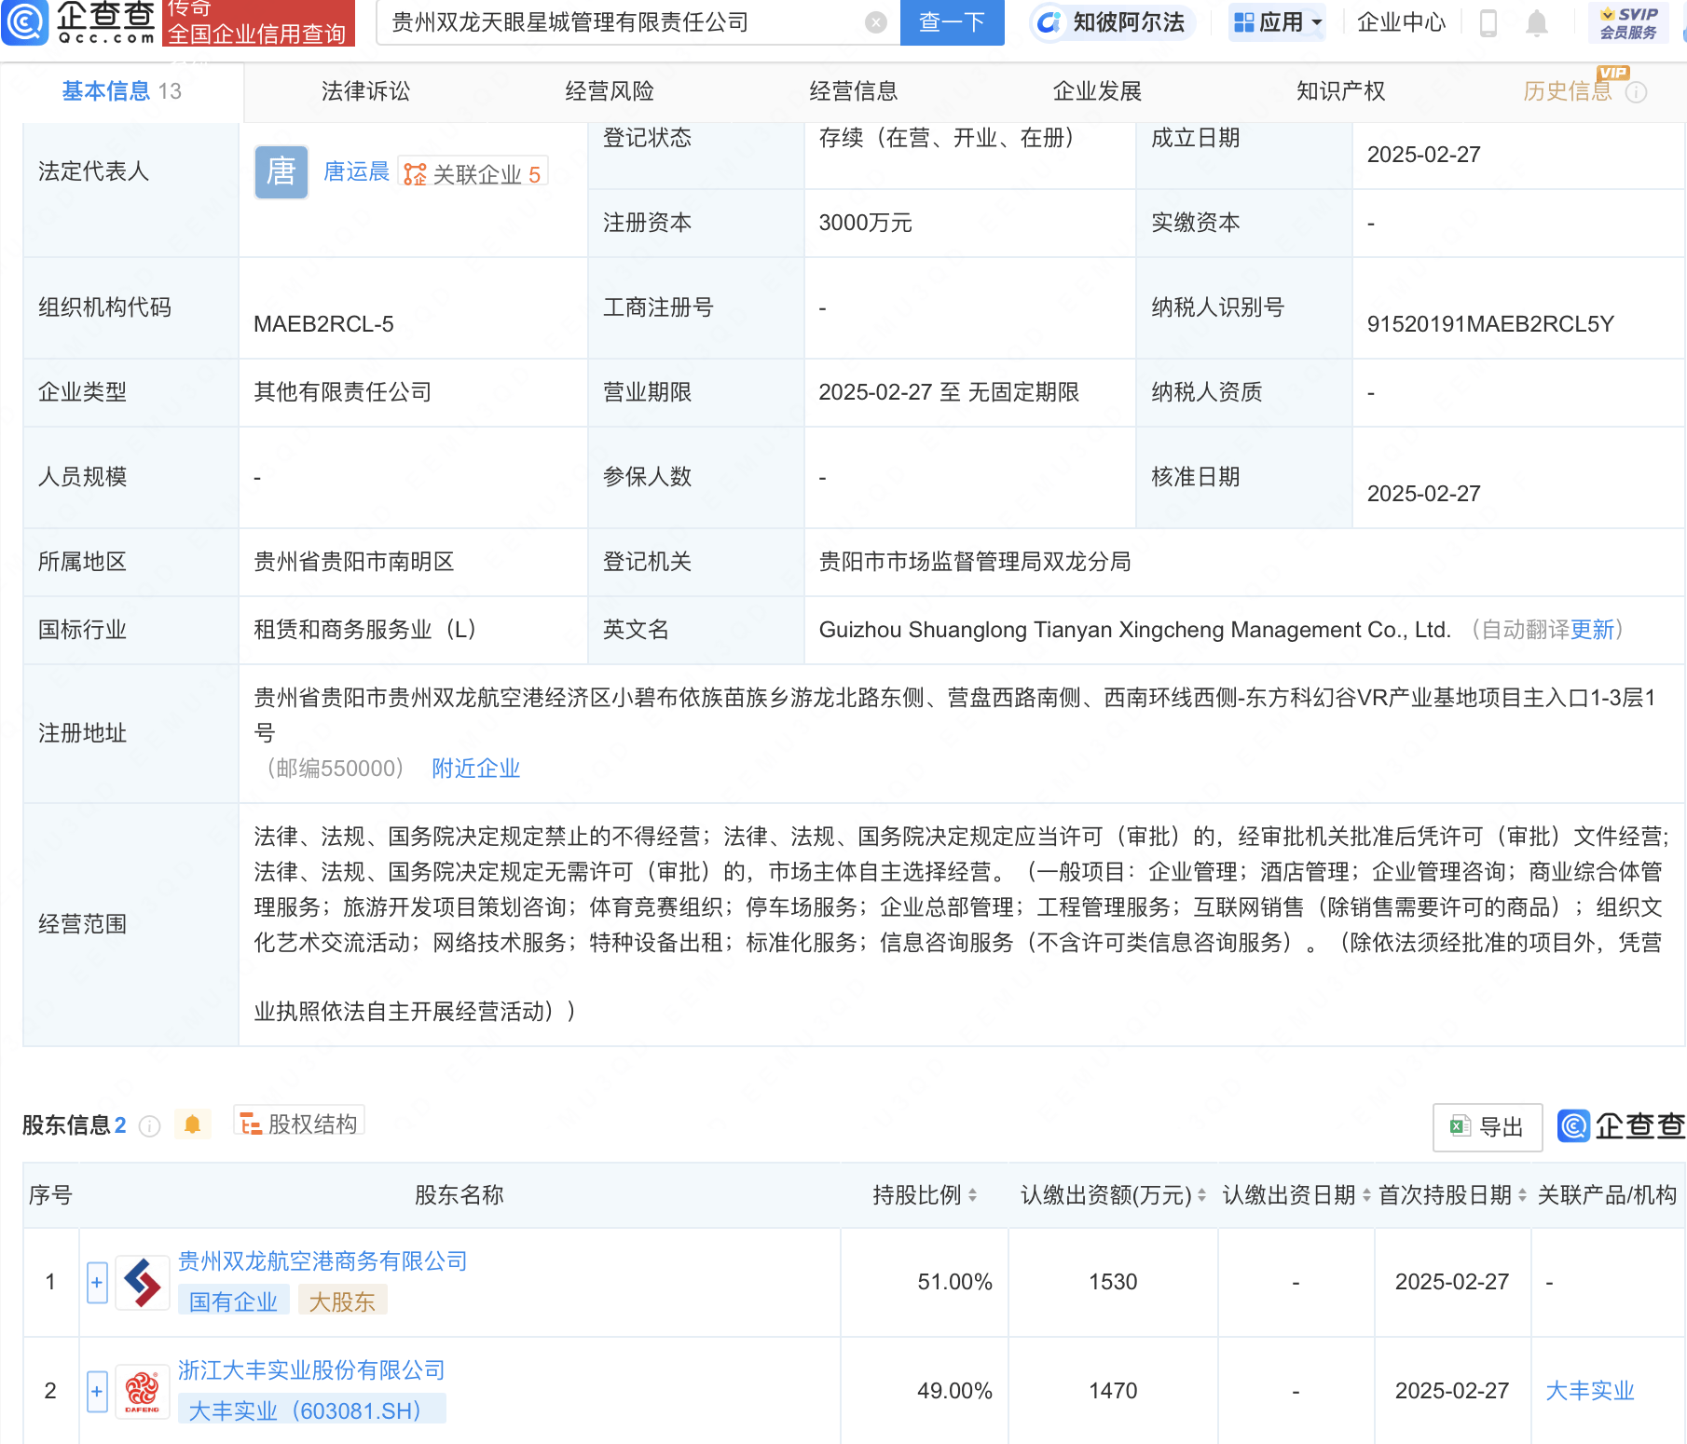Open shareholder 贵州双龙航空港商务有限公司
Viewport: 1687px width, 1444px height.
point(322,1261)
